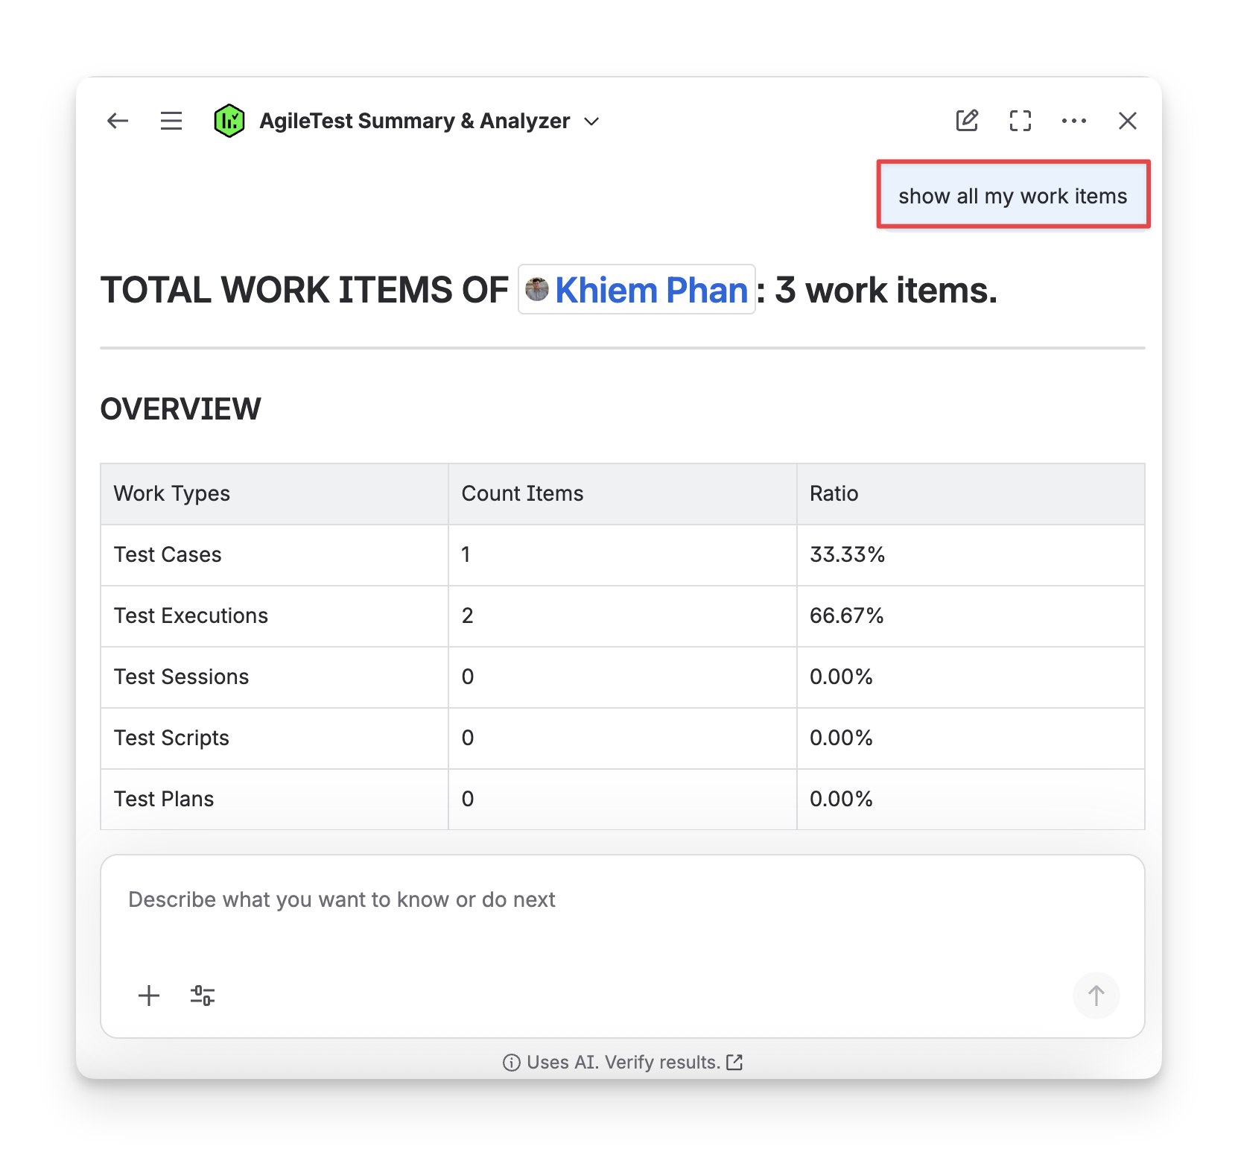
Task: Open the prompt settings sliders icon
Action: click(203, 996)
